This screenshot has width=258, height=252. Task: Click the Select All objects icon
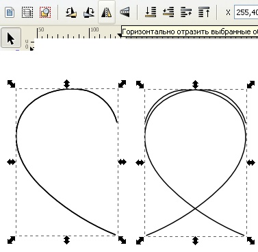10,12
